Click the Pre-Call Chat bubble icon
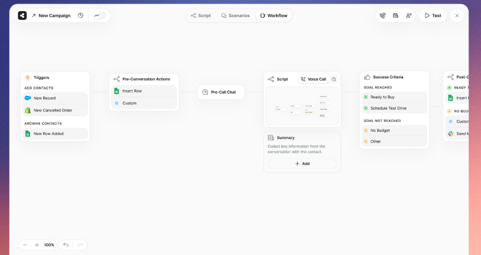This screenshot has height=255, width=481. click(205, 92)
